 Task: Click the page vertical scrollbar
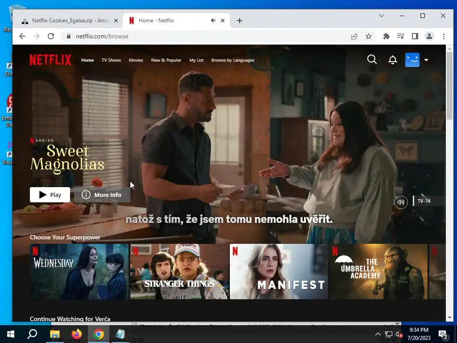[449, 86]
